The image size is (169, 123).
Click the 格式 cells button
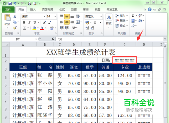point(121,26)
